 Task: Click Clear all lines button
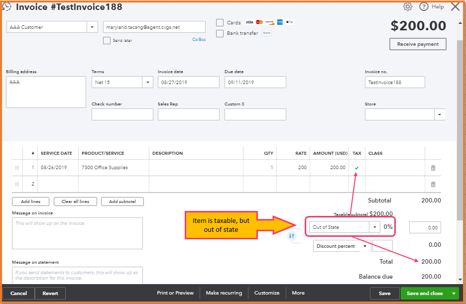point(76,202)
